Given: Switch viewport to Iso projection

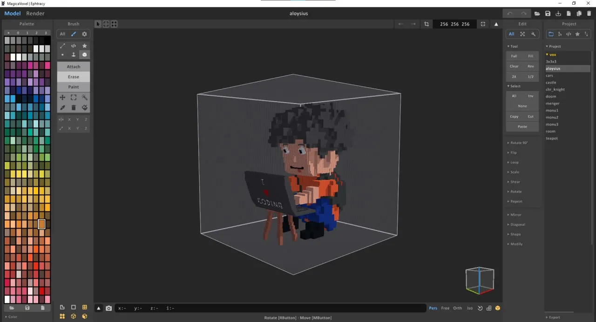Looking at the screenshot, I should click(470, 308).
